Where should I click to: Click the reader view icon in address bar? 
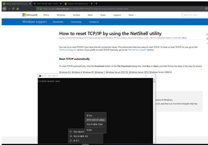(206, 9)
